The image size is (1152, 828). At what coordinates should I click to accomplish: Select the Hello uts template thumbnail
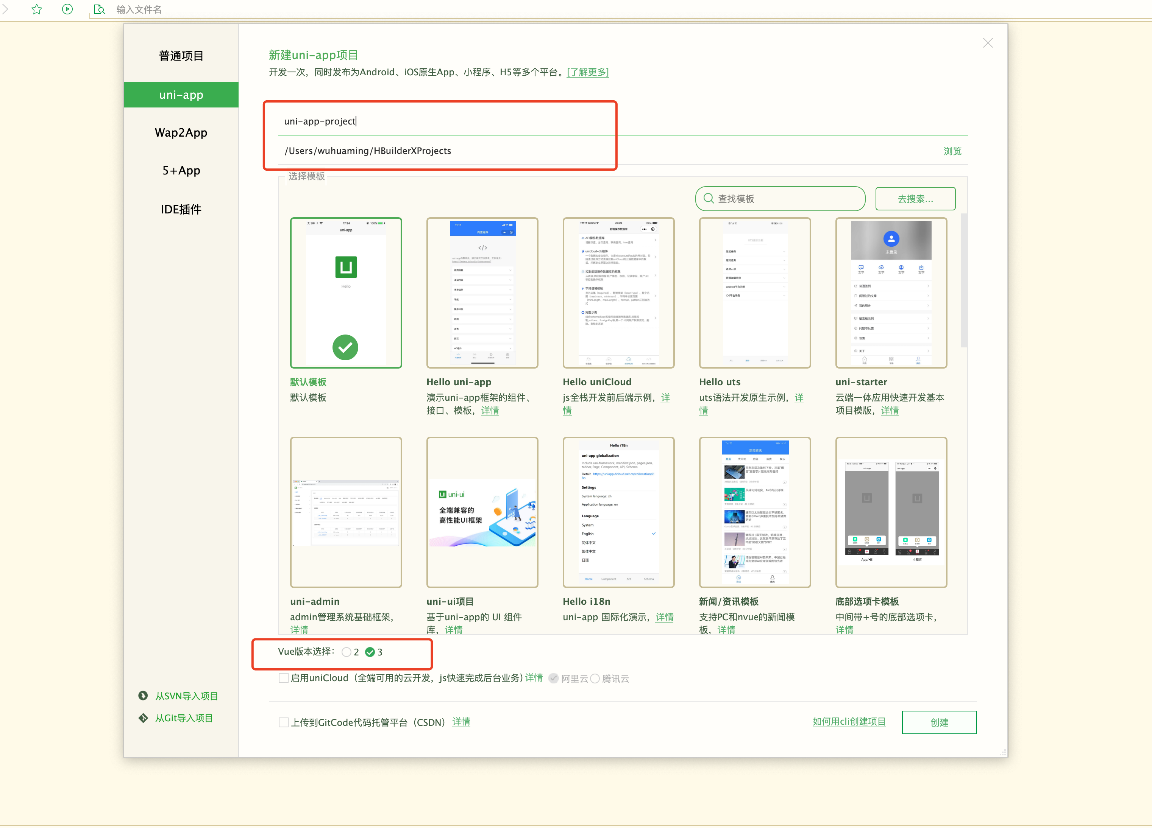755,293
